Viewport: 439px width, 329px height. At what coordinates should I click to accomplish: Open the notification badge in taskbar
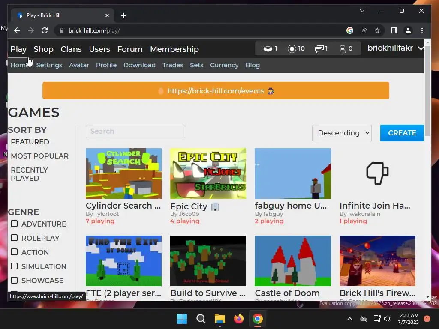coord(427,318)
